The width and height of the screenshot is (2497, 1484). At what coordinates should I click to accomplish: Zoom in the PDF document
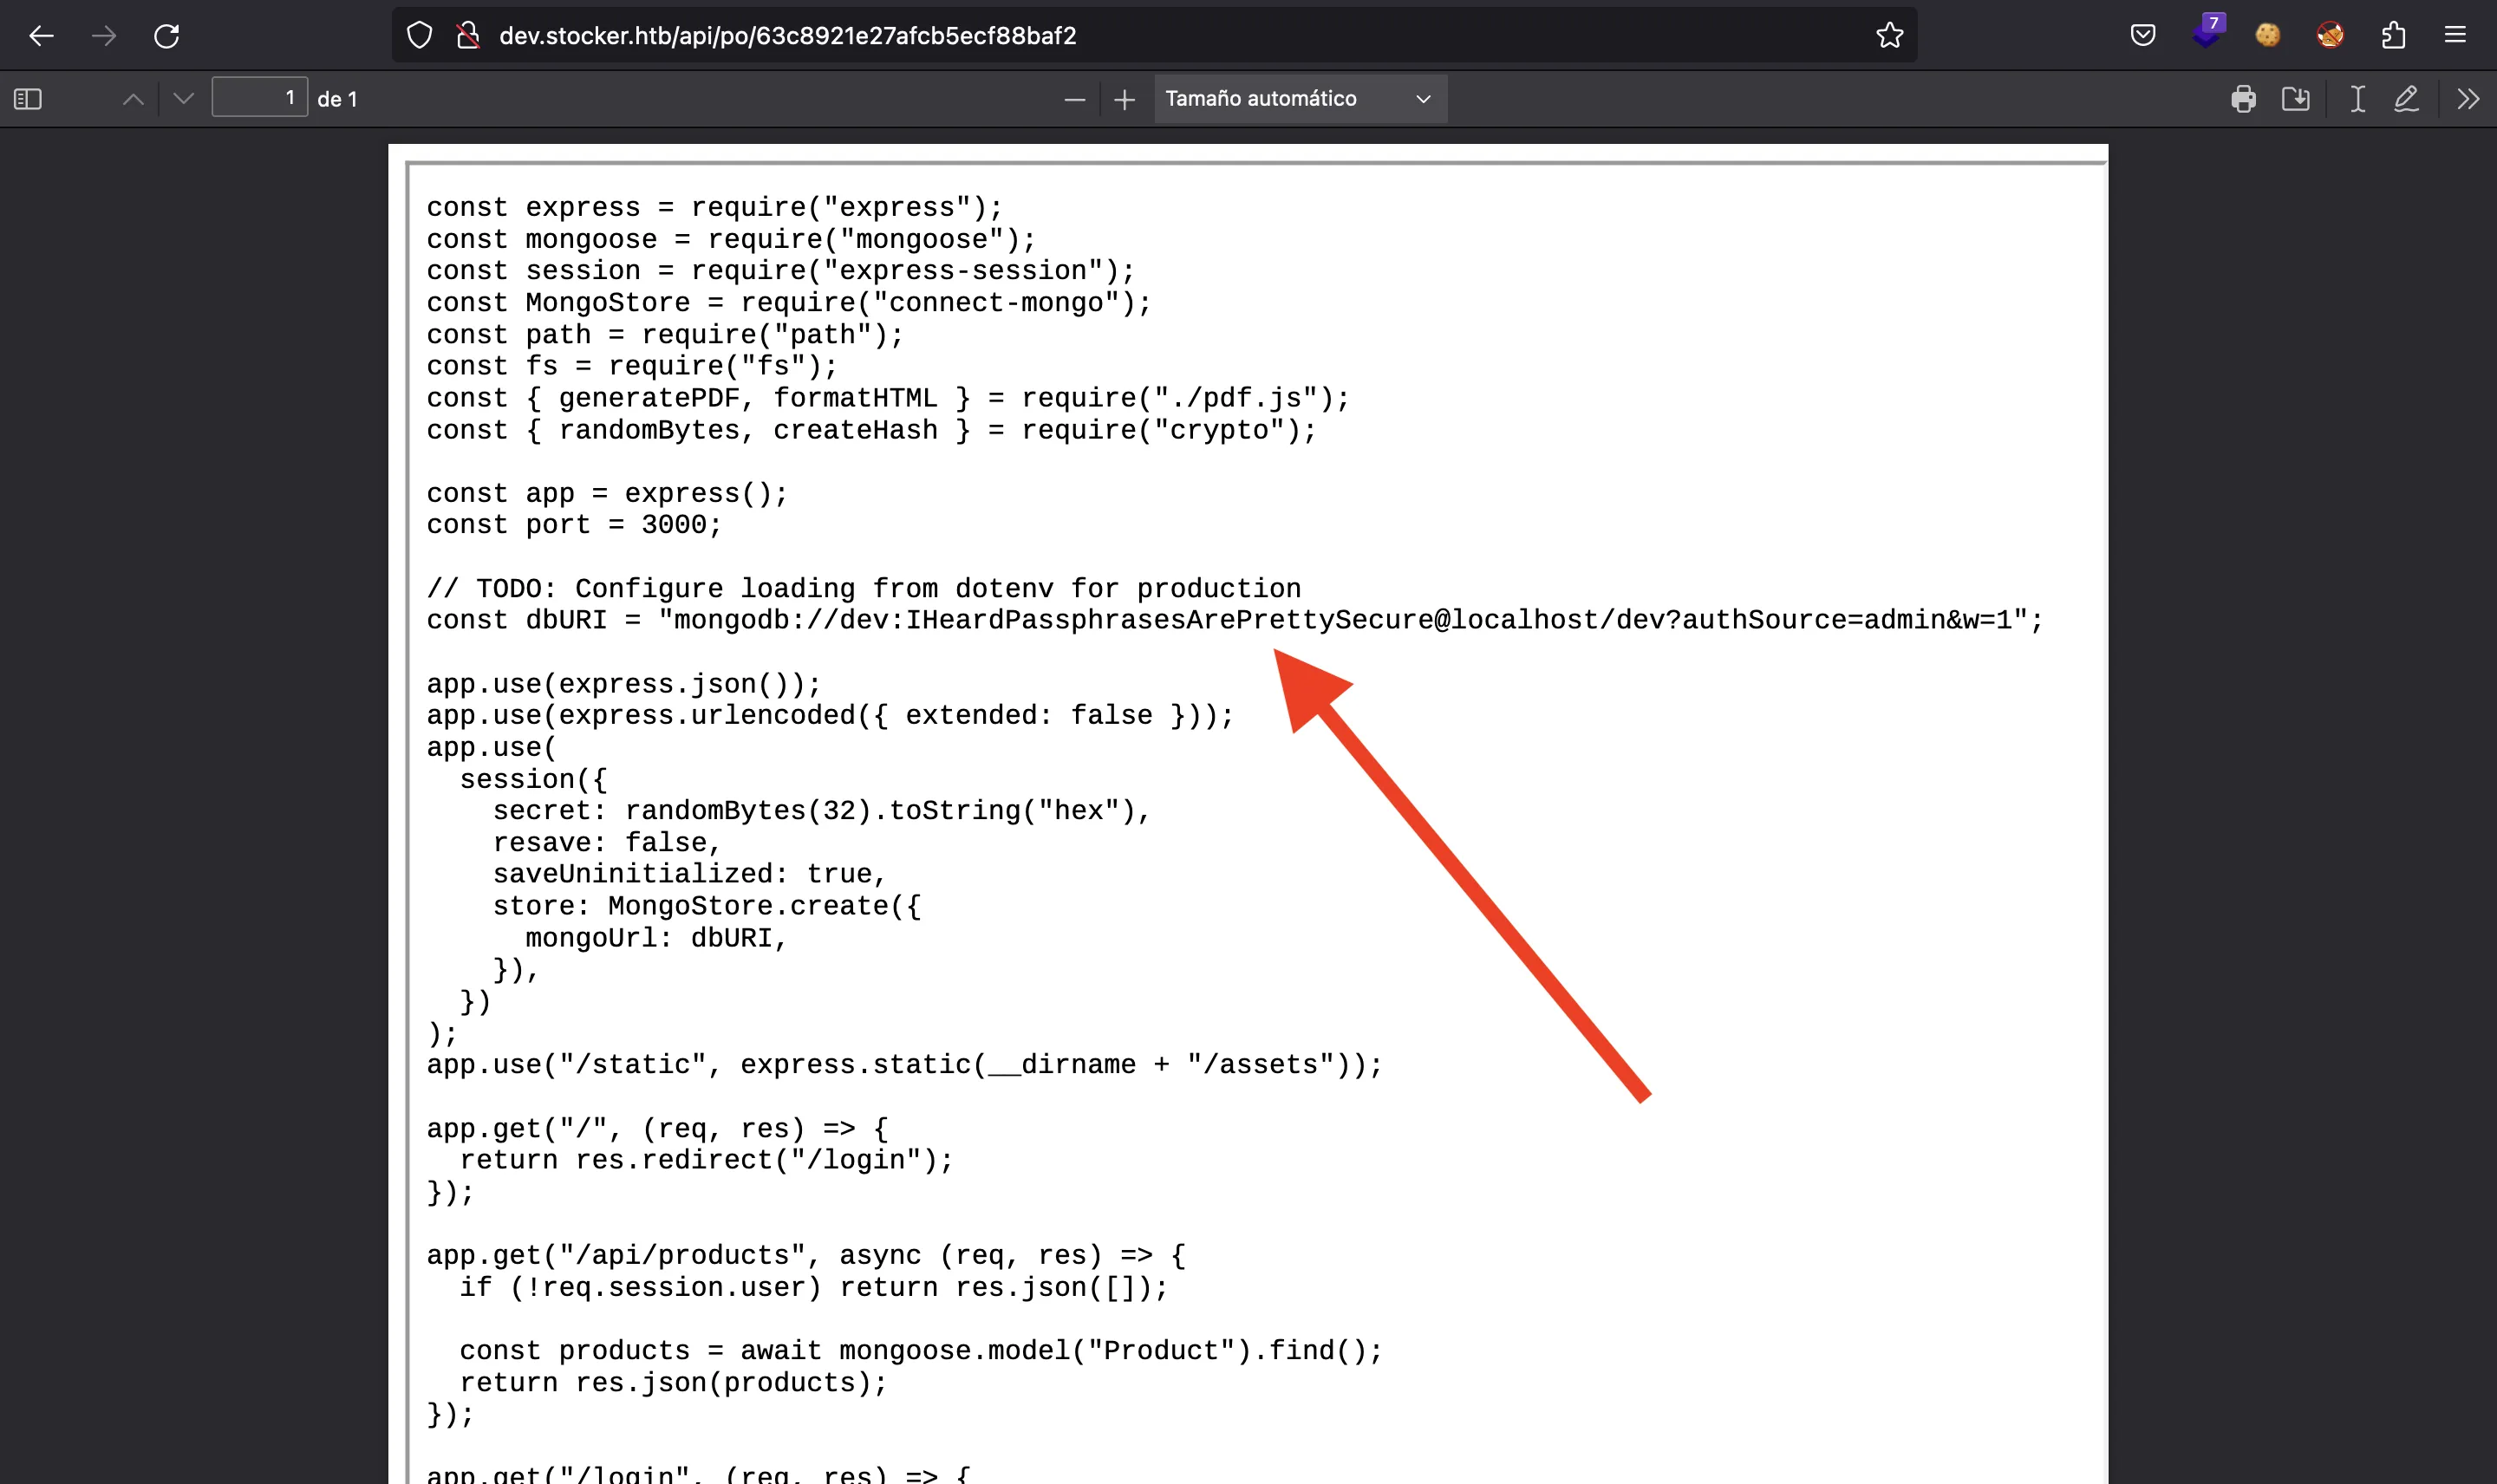(1125, 99)
